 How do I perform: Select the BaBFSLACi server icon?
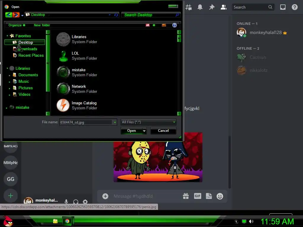coord(11,146)
